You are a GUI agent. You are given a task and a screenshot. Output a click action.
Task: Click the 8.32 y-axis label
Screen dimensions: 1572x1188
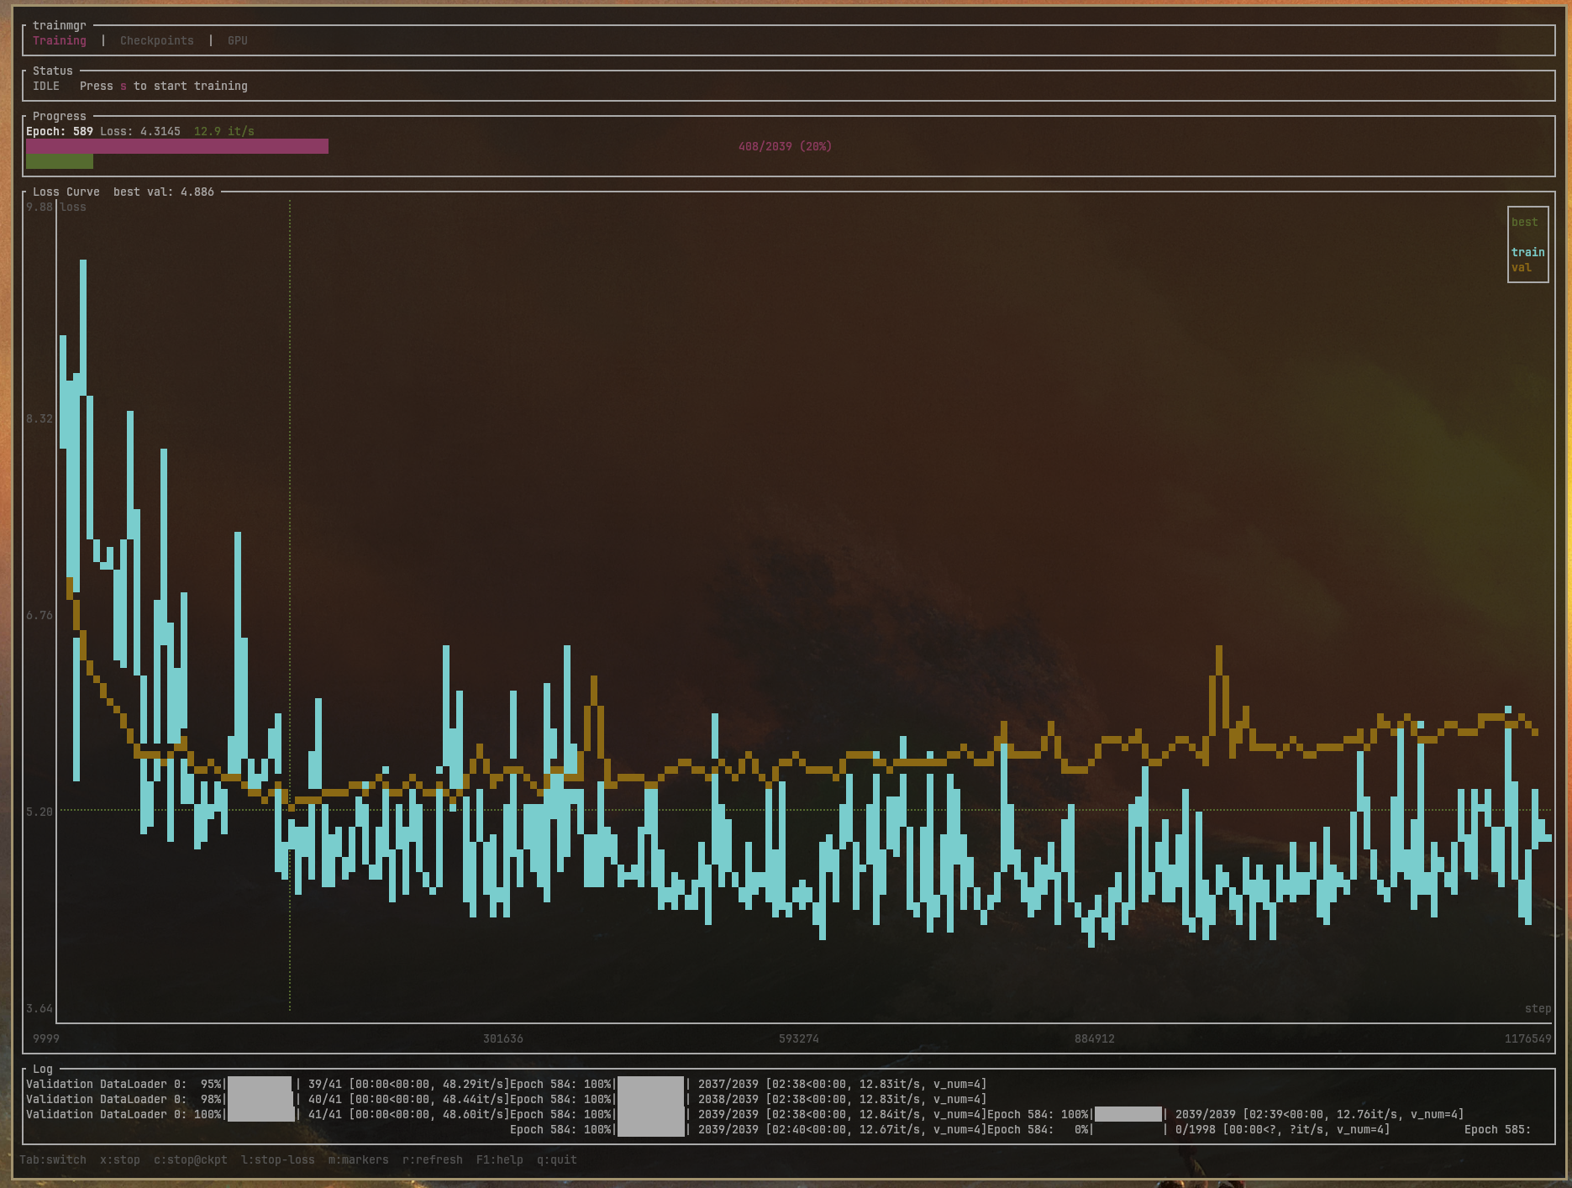pos(39,418)
